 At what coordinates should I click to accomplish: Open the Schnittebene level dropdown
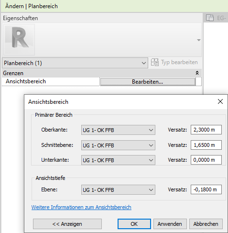(118, 145)
